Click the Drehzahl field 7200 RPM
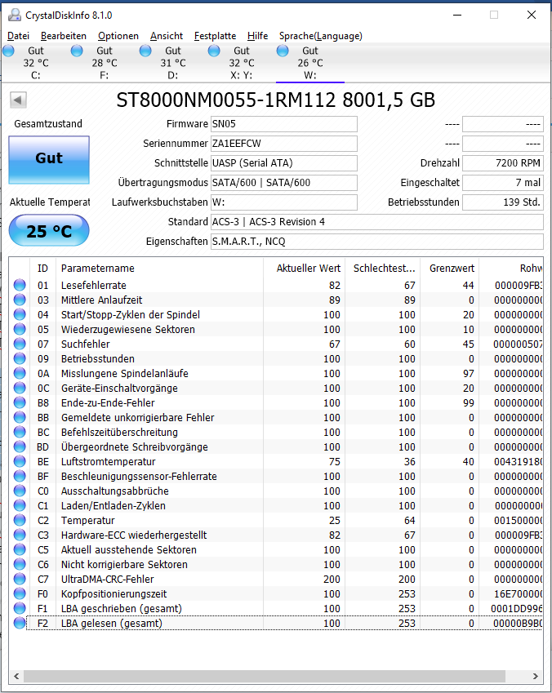This screenshot has width=552, height=693. [x=503, y=163]
